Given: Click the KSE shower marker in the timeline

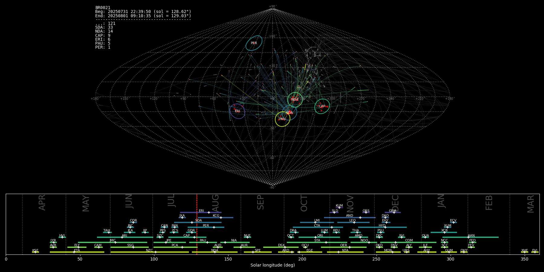Looking at the screenshot, I should point(35,252).
